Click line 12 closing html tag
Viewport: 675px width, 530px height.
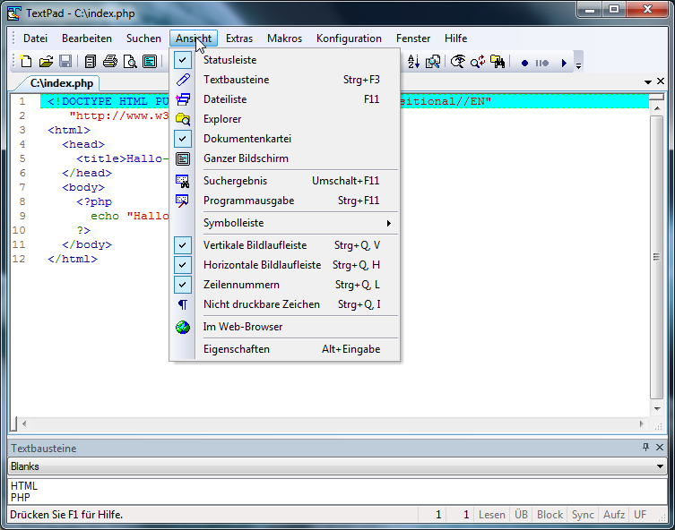pos(73,259)
